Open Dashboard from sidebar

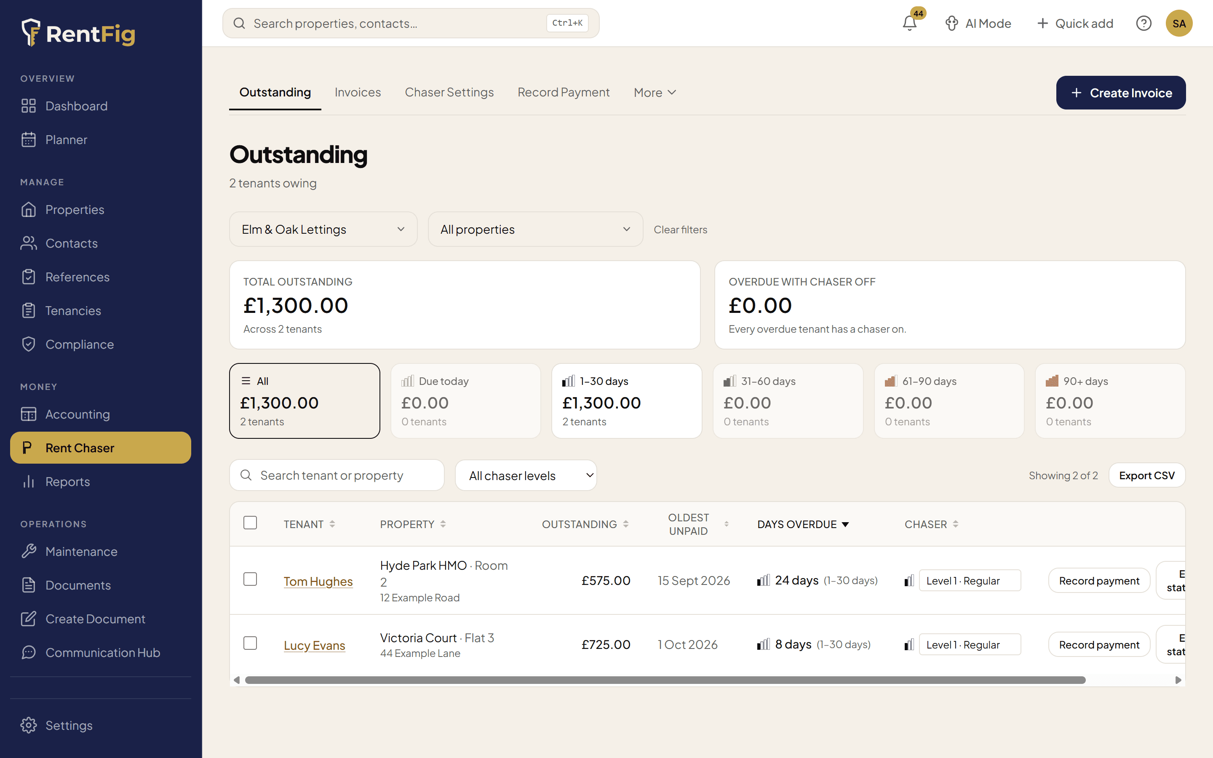[100, 106]
